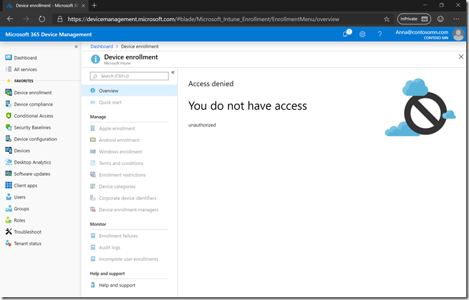Close the Device enrollment blade
The width and height of the screenshot is (469, 300).
click(460, 57)
